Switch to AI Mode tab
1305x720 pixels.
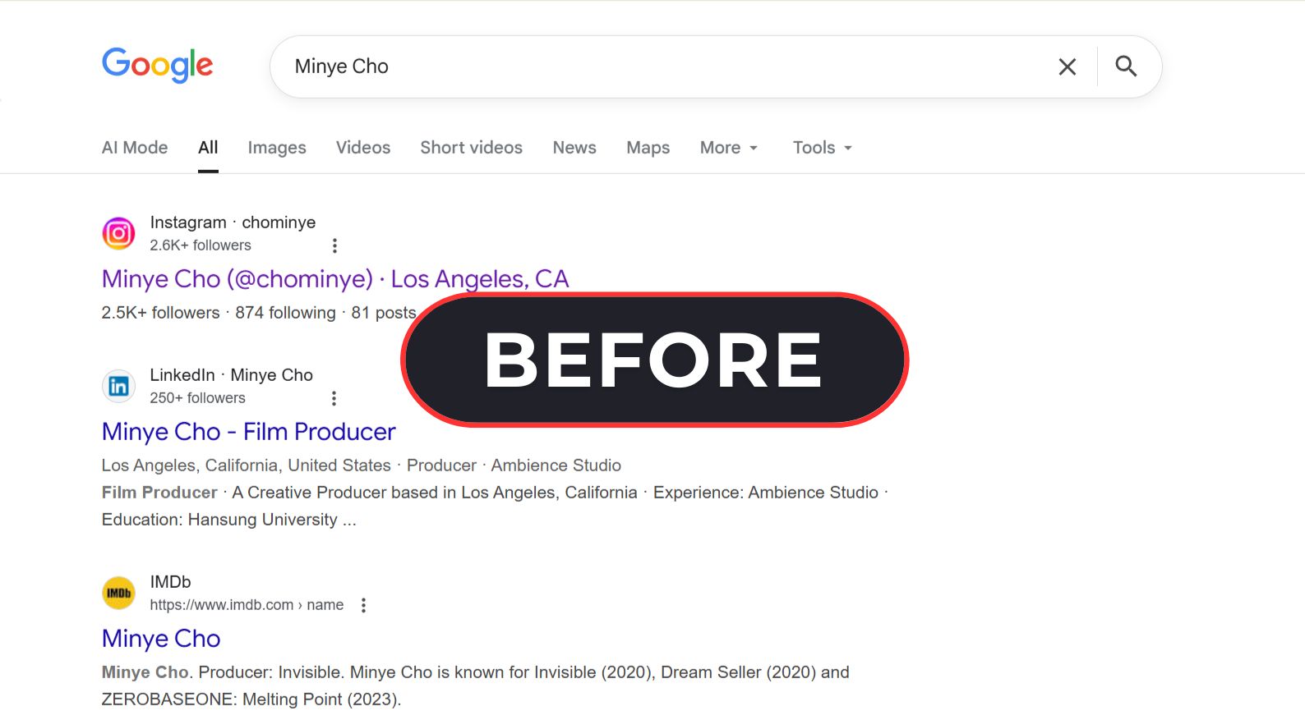(x=135, y=148)
